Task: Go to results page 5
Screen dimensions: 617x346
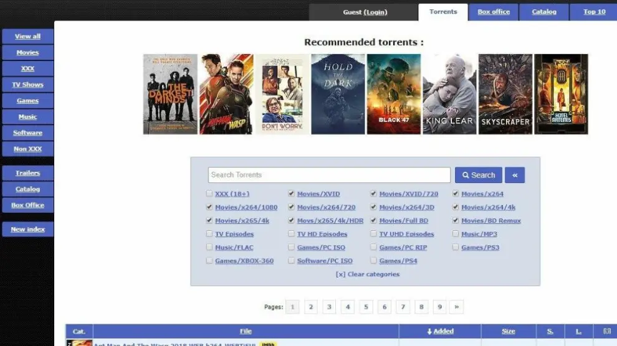Action: click(366, 307)
